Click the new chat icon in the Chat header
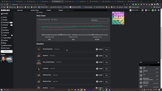The image size is (162, 91). tap(158, 62)
